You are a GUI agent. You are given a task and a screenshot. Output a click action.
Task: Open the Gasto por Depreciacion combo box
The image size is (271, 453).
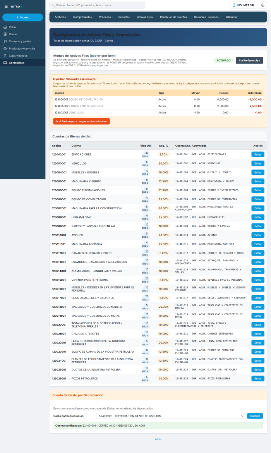[170, 416]
